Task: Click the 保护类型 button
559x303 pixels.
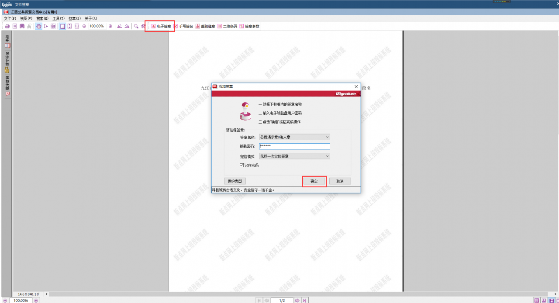Action: pyautogui.click(x=235, y=181)
